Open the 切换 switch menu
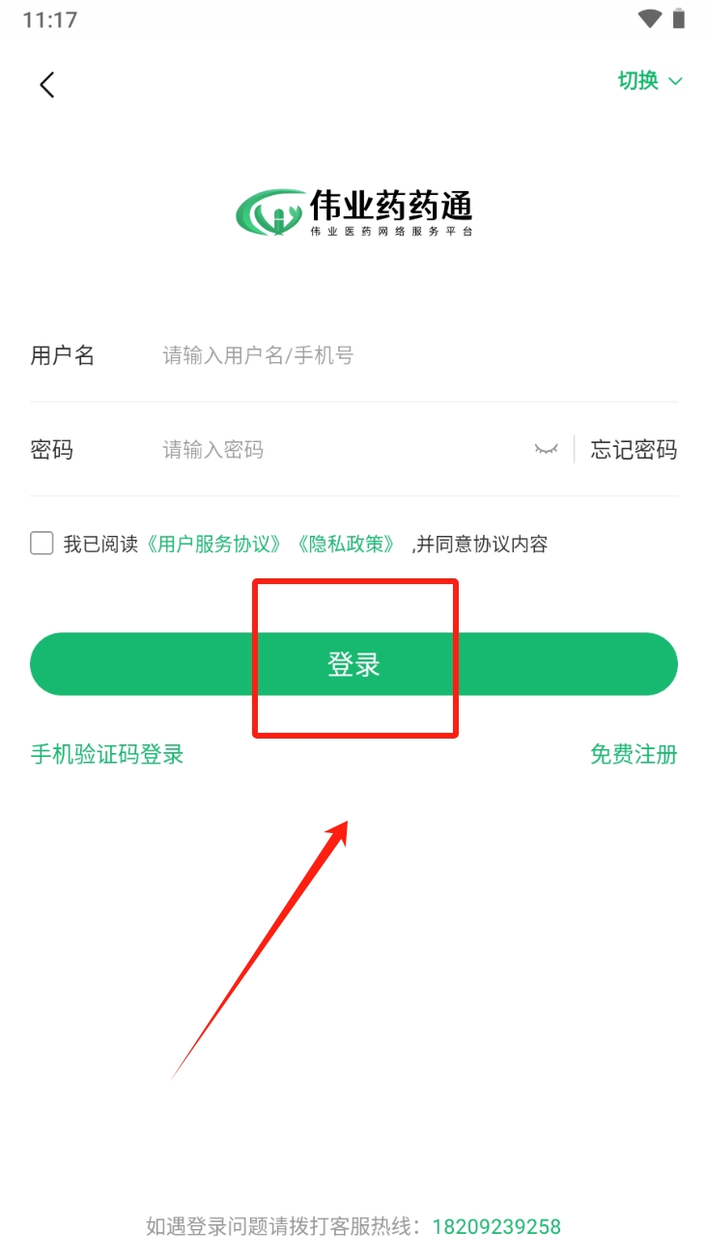 [x=650, y=80]
